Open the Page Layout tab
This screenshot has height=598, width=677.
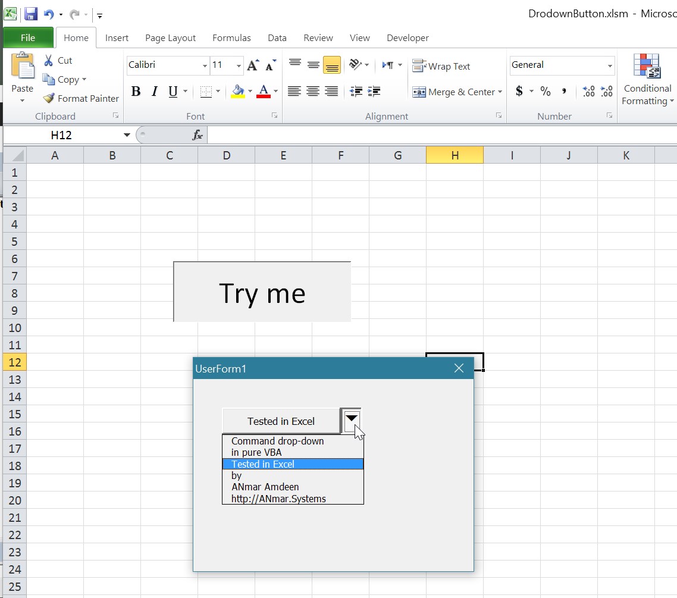[170, 37]
